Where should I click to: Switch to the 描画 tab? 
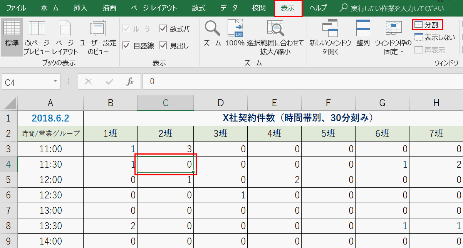[x=109, y=8]
